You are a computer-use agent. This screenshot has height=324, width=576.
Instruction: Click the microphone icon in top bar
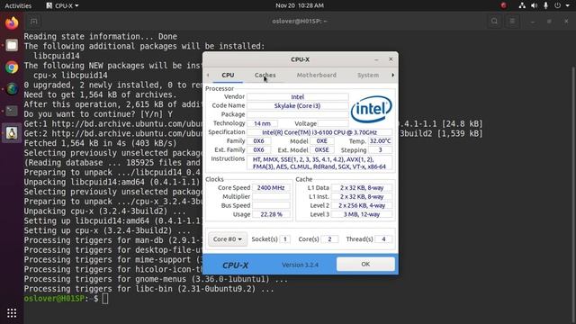tap(546, 5)
